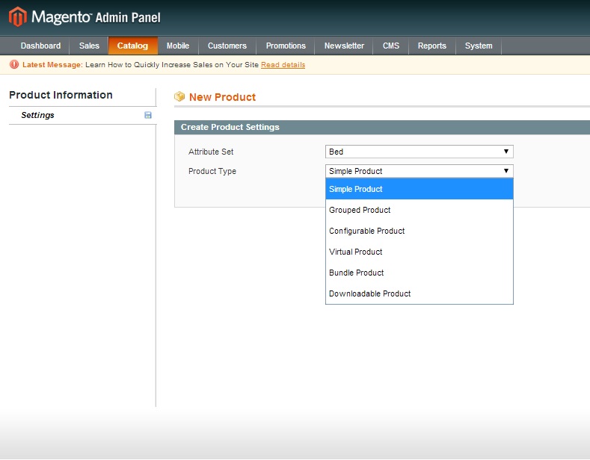590x460 pixels.
Task: Collapse the Product Type dropdown
Action: click(419, 171)
